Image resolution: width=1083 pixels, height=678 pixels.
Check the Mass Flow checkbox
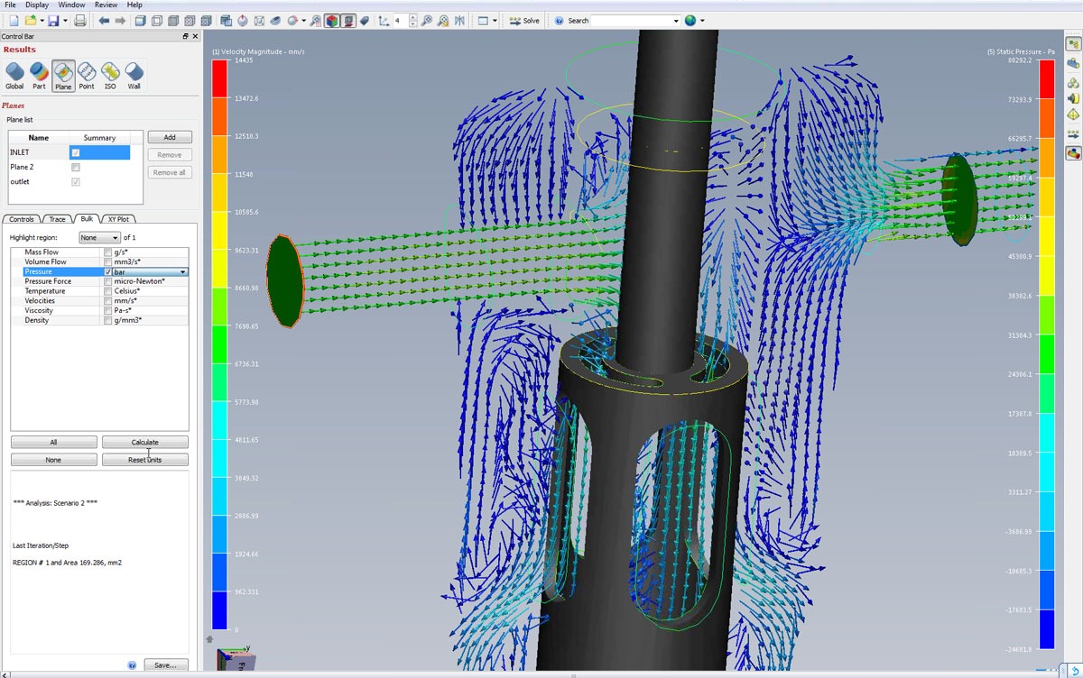108,252
